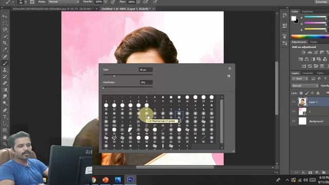The width and height of the screenshot is (329, 185).
Task: Select the Eraser tool
Action: pos(5,83)
